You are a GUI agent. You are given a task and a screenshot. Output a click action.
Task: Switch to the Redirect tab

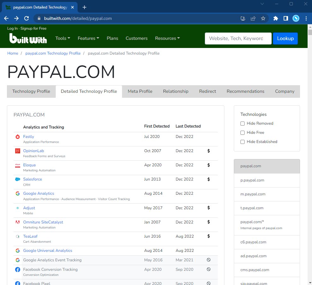[x=208, y=92]
